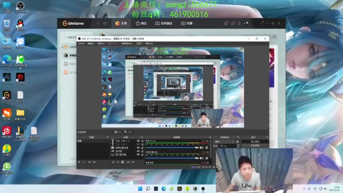
Task: Open the OBS View menu
Action: (101, 44)
